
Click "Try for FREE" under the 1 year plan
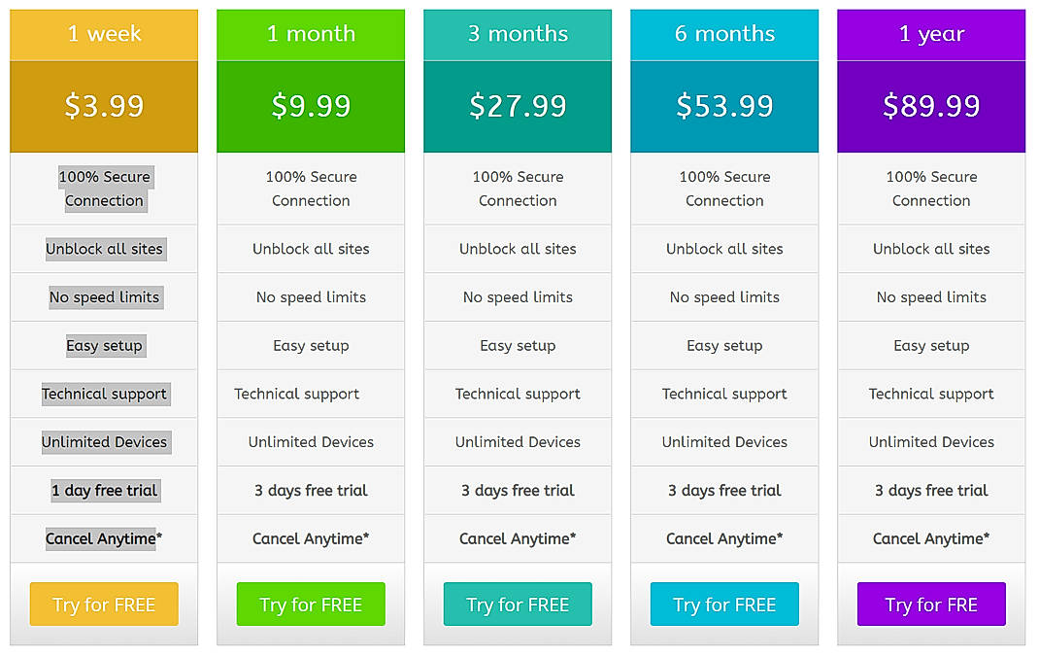pos(930,604)
